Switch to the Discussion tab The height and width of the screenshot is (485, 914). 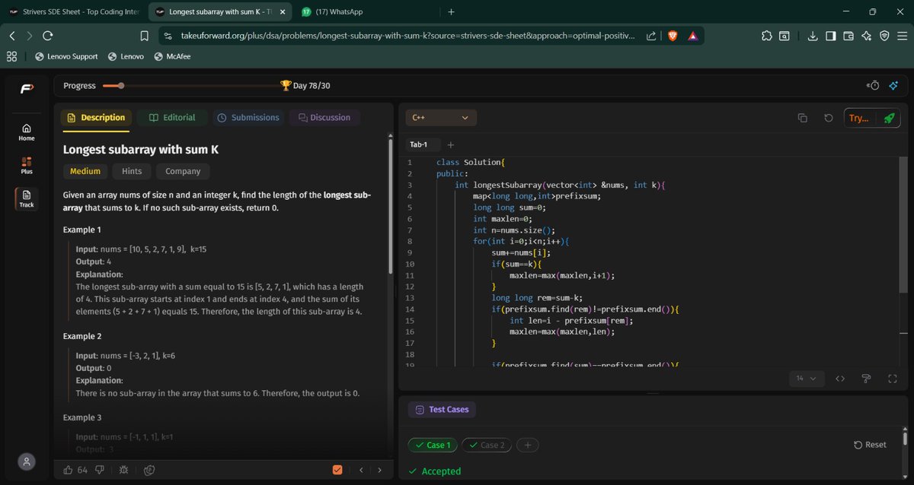pyautogui.click(x=325, y=118)
